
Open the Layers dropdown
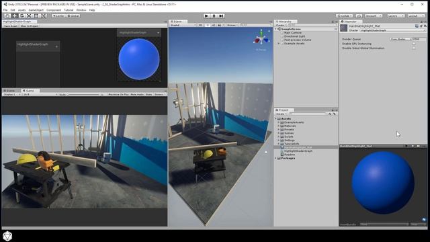tap(396, 16)
